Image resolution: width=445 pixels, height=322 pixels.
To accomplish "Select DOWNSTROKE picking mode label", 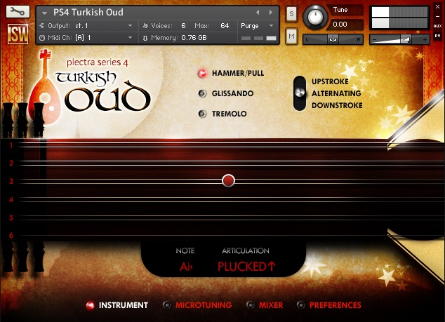I will (337, 105).
